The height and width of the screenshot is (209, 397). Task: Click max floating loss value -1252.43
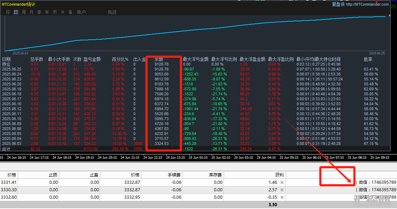click(191, 74)
